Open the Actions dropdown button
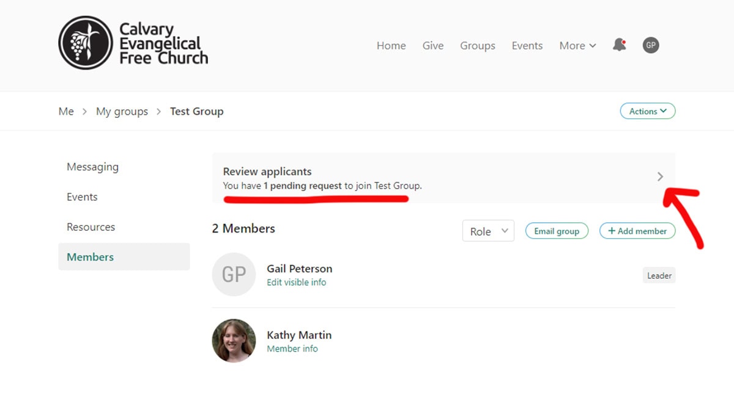 [648, 111]
